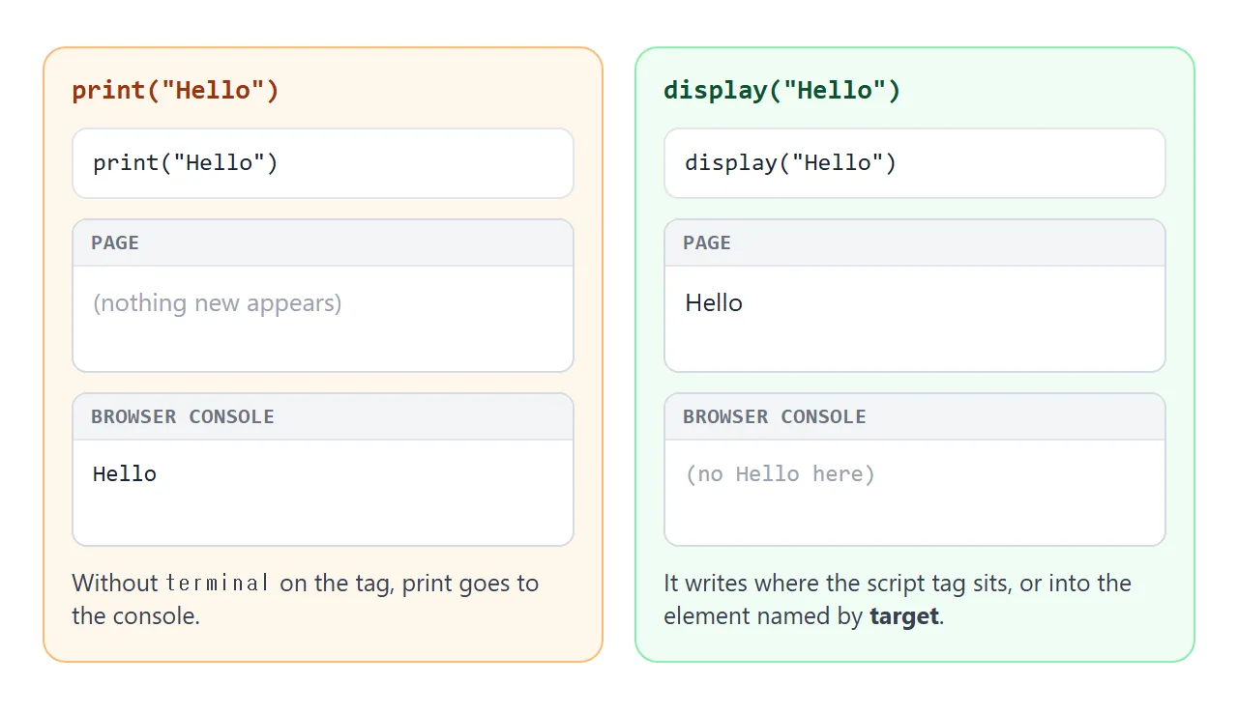Click BROWSER CONSOLE header in display card
The width and height of the screenshot is (1238, 713).
(x=915, y=416)
